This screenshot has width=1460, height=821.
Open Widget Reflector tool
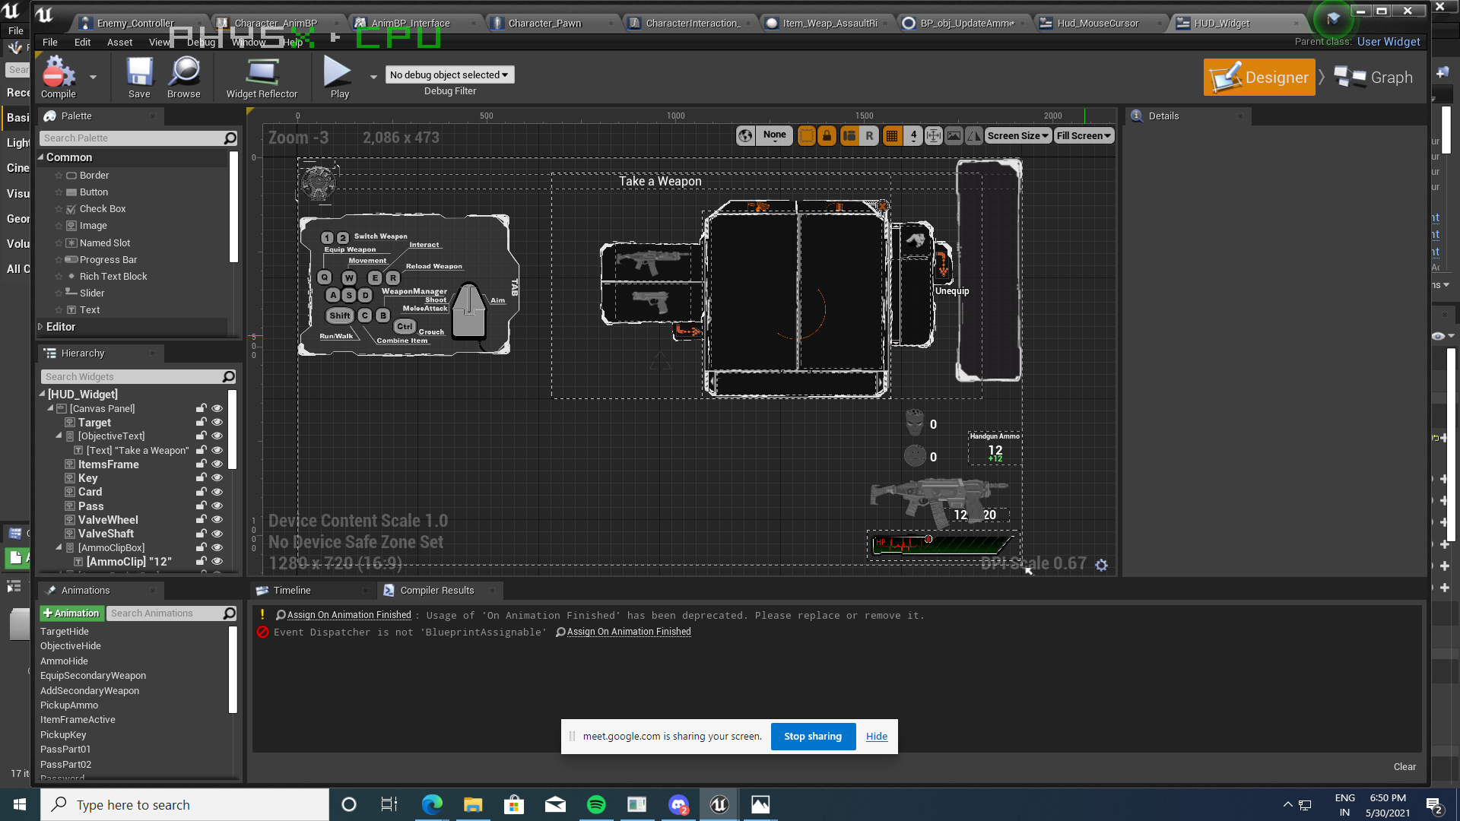click(x=262, y=74)
